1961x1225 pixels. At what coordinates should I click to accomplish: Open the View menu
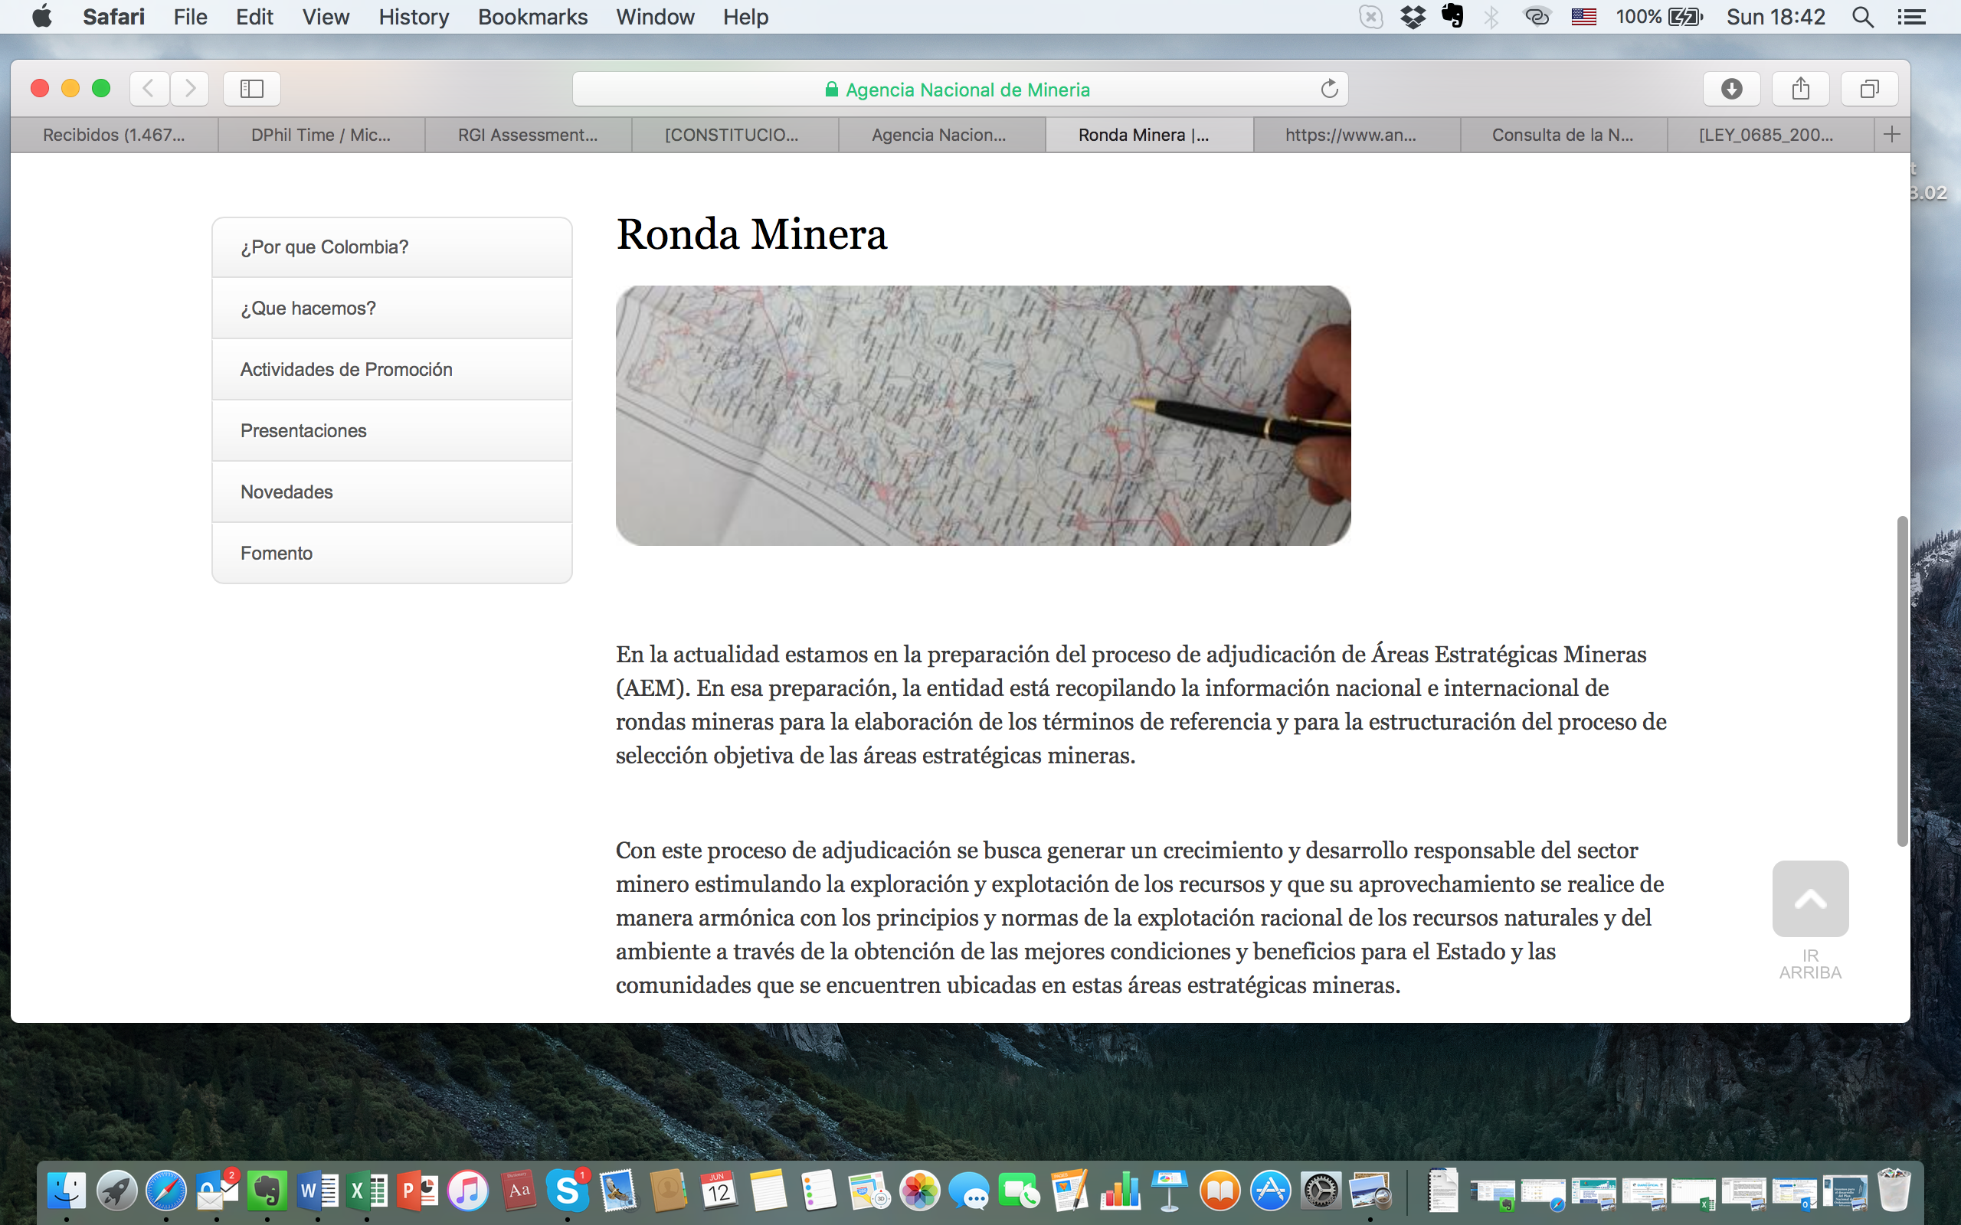tap(326, 16)
